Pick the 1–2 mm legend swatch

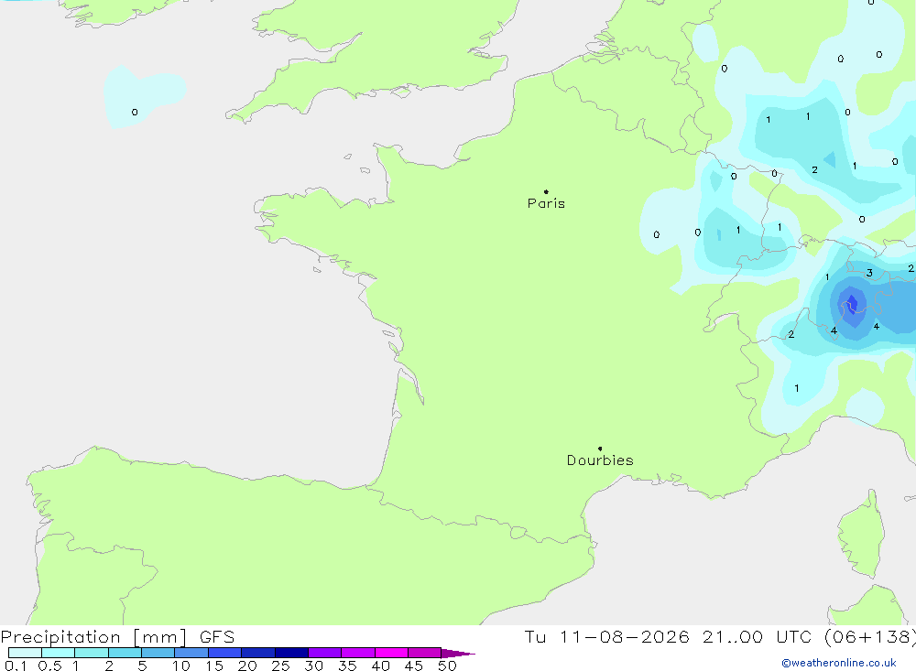point(91,653)
